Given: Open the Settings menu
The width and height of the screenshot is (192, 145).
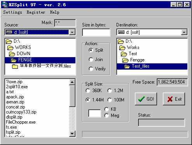Looking at the screenshot, I should (12, 12).
